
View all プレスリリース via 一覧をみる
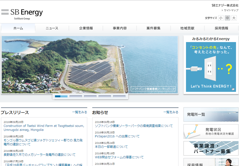(x=79, y=112)
